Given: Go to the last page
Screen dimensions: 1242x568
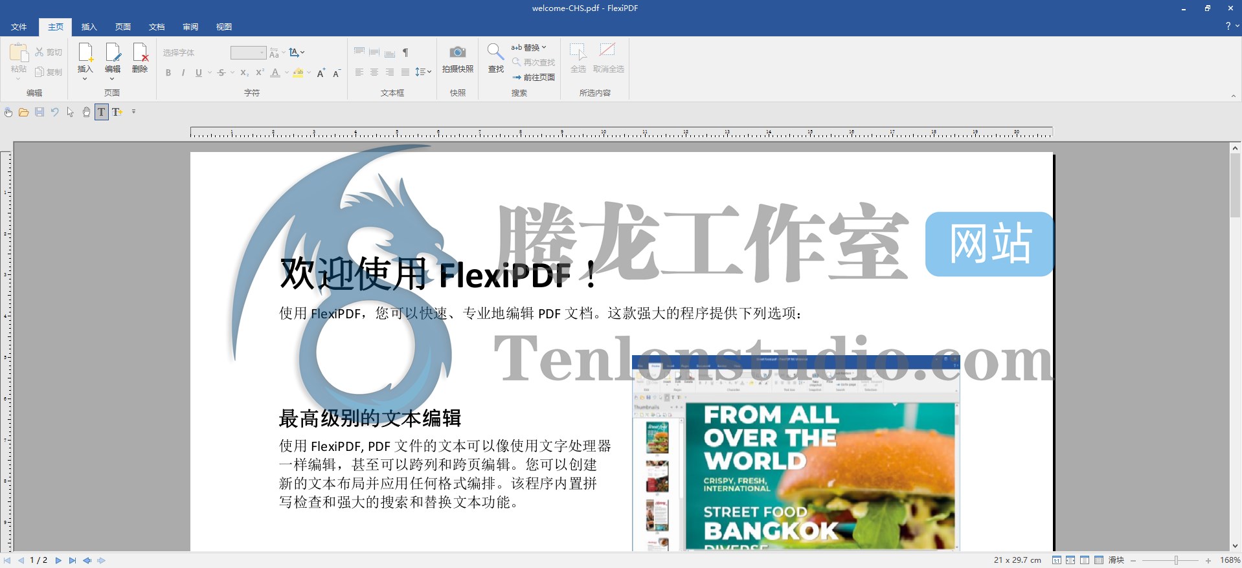Looking at the screenshot, I should click(x=73, y=560).
